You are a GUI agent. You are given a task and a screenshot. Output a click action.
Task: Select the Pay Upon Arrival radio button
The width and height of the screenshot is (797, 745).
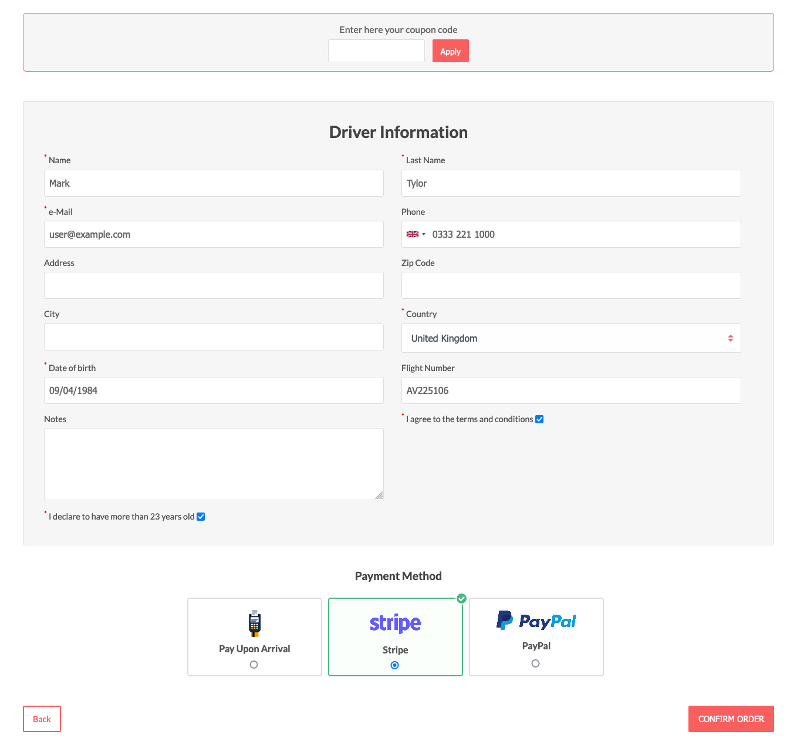254,665
